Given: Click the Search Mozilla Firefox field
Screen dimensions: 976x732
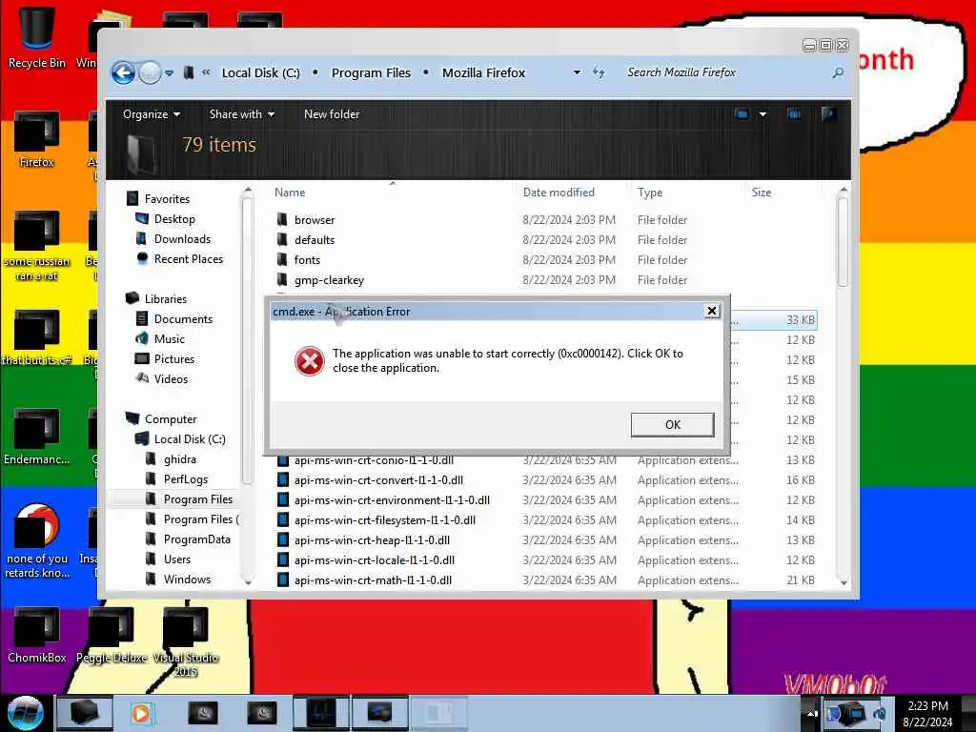Looking at the screenshot, I should pos(725,72).
